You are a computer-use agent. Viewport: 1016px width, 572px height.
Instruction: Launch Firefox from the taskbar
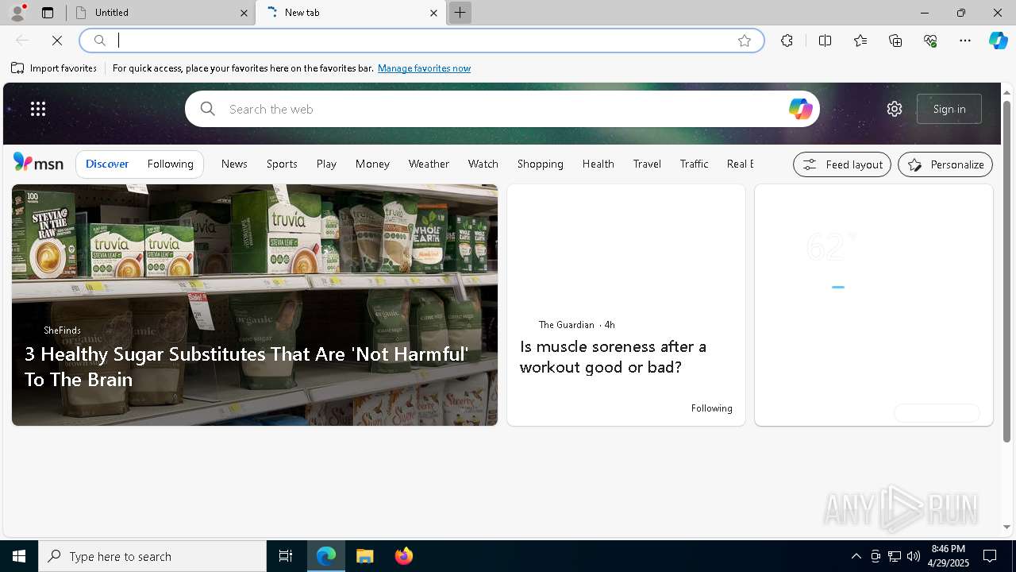404,556
